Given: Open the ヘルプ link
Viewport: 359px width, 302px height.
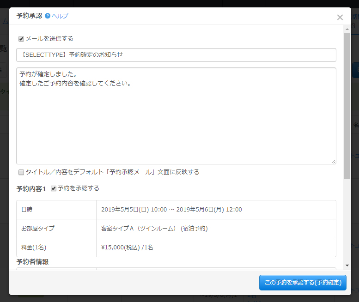Looking at the screenshot, I should coord(60,16).
